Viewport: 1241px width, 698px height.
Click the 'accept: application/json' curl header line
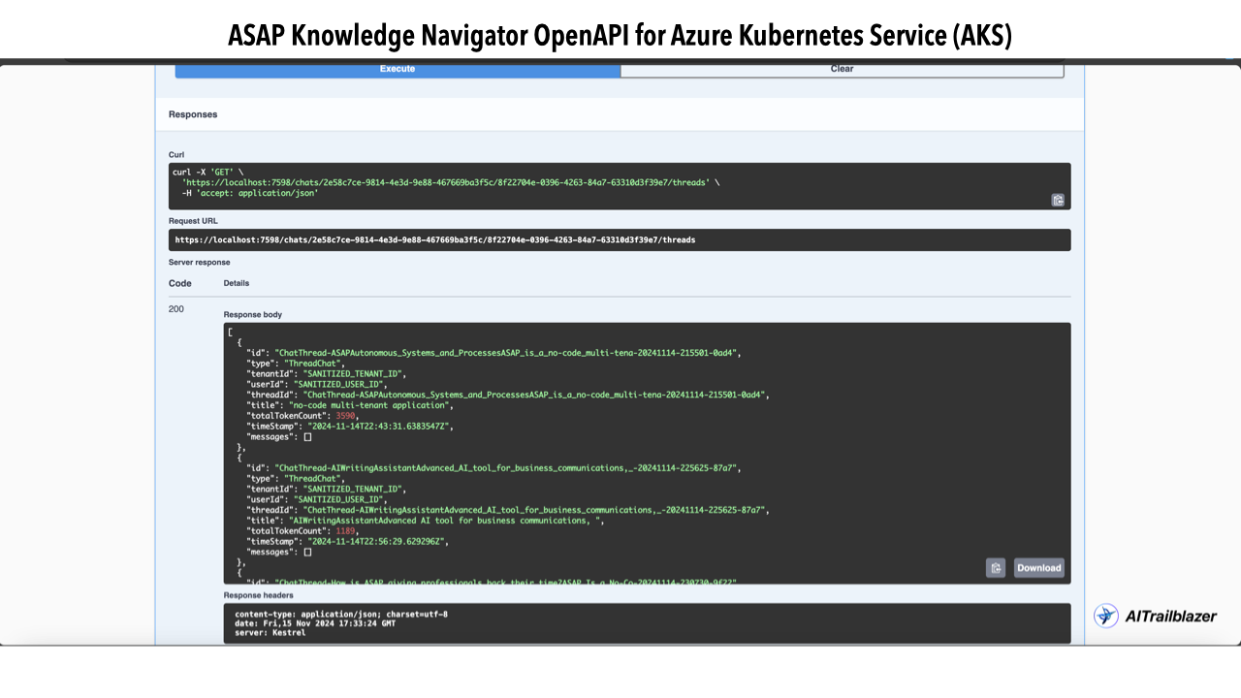(250, 193)
